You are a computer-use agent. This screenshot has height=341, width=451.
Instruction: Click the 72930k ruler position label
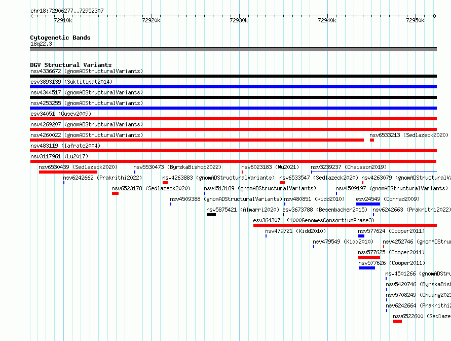pos(239,20)
